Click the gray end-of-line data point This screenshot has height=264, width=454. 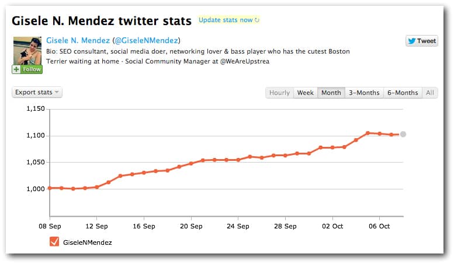[403, 134]
